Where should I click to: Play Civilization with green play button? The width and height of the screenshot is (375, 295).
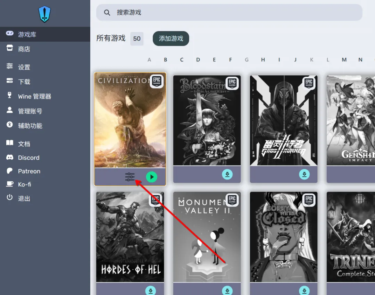pyautogui.click(x=152, y=177)
